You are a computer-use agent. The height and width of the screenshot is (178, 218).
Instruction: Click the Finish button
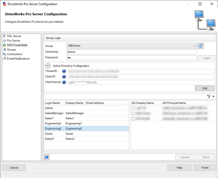point(205,168)
